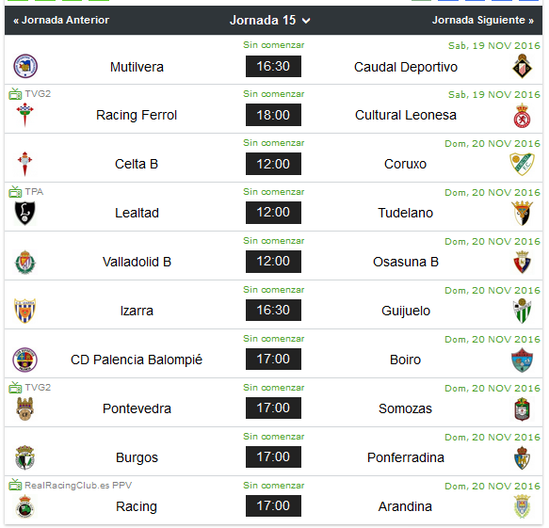
Task: Click the TV icon beside TPA
Action: [x=15, y=192]
